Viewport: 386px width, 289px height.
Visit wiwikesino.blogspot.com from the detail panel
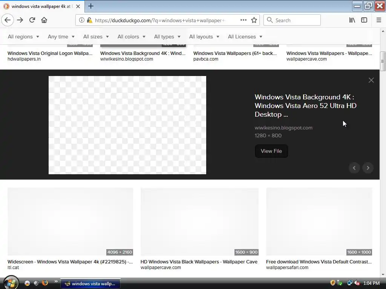pos(283,128)
